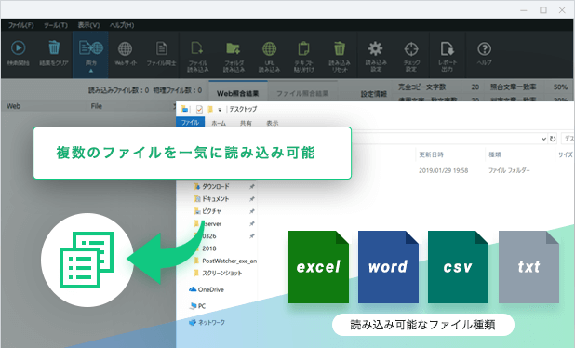Click the Web column header
This screenshot has width=575, height=348.
click(14, 106)
